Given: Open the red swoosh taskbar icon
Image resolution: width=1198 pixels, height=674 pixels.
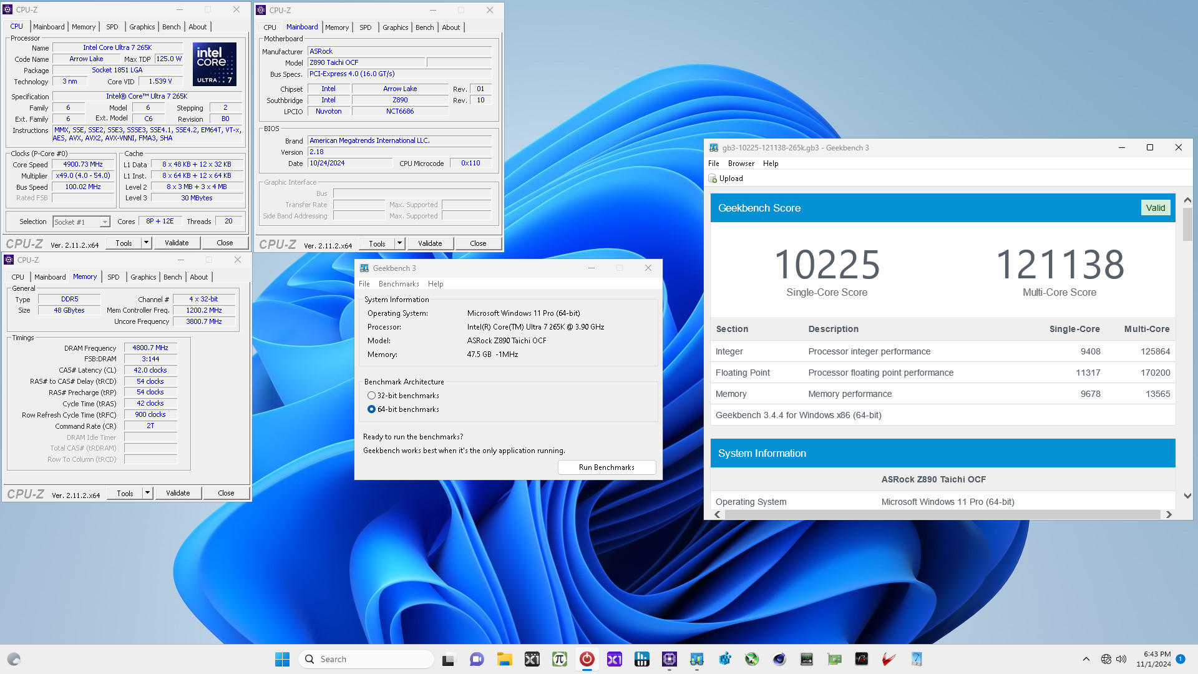Looking at the screenshot, I should [x=889, y=659].
